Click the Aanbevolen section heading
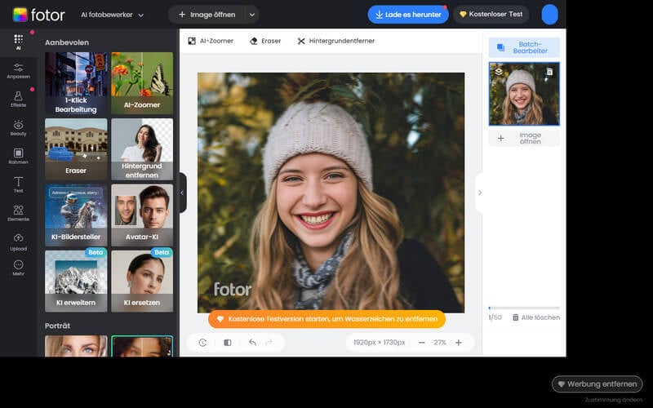653x408 pixels. [67, 42]
